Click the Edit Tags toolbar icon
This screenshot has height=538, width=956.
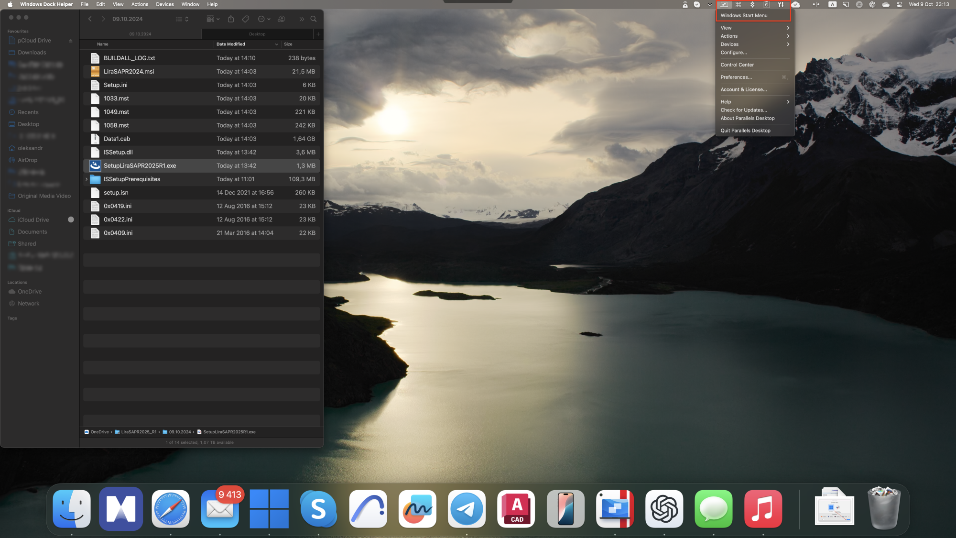[x=246, y=19]
